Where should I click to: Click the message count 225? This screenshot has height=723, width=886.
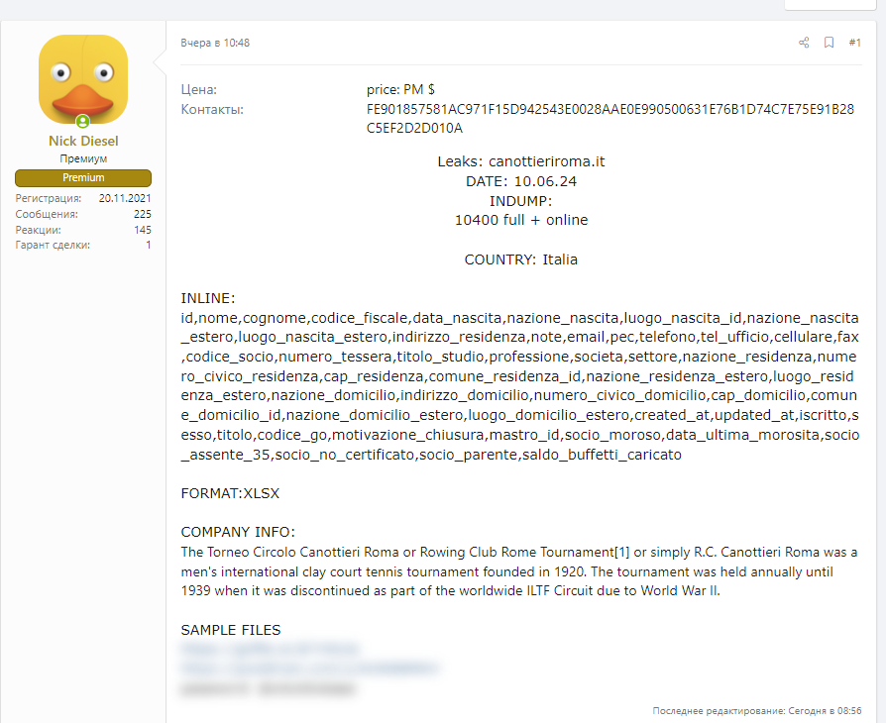[142, 214]
